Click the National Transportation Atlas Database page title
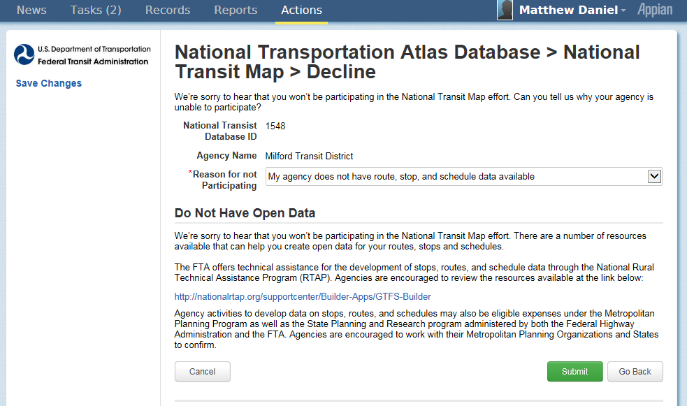 click(407, 61)
